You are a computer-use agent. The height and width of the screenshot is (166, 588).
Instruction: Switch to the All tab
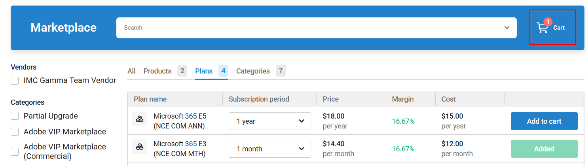131,71
